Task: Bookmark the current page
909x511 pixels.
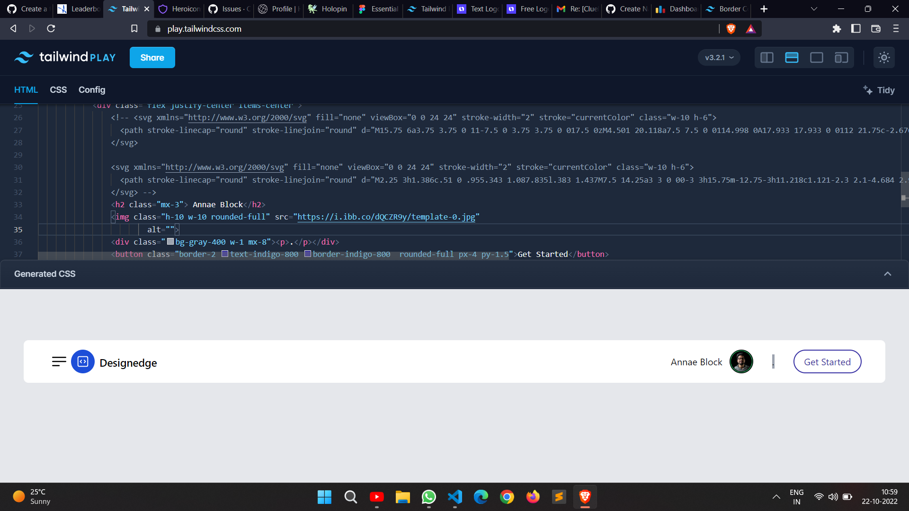Action: coord(134,28)
